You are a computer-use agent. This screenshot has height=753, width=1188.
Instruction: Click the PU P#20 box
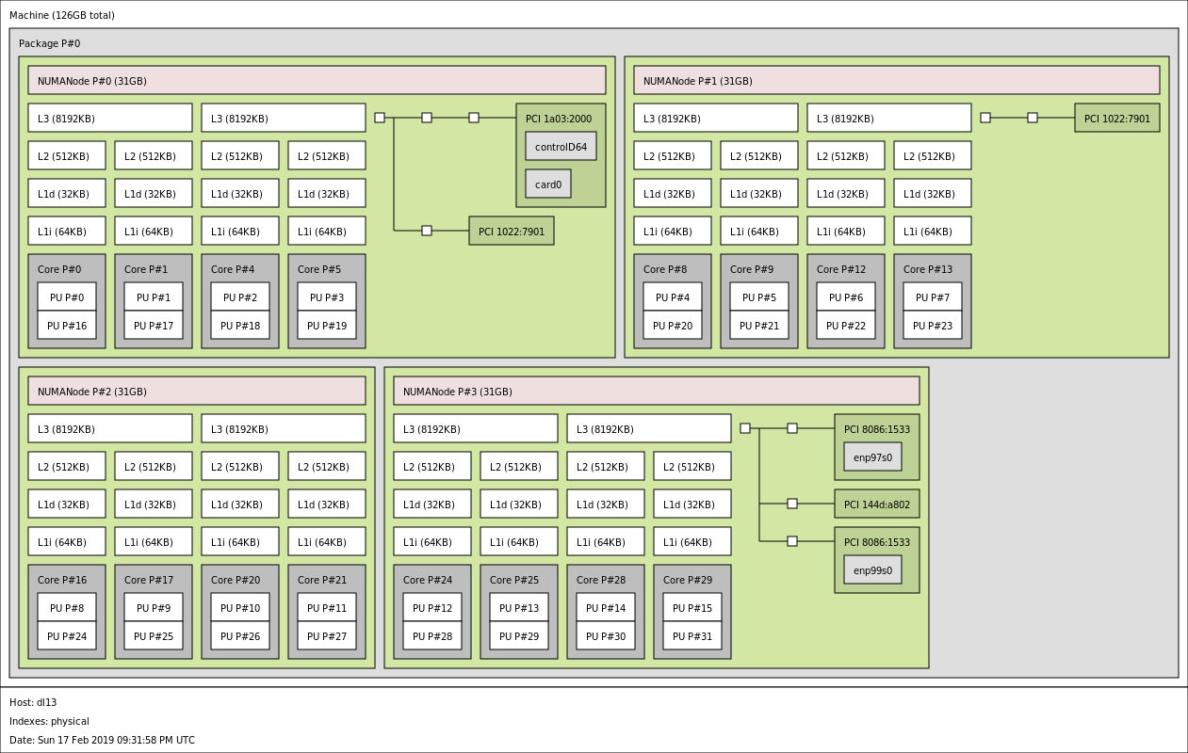point(673,325)
